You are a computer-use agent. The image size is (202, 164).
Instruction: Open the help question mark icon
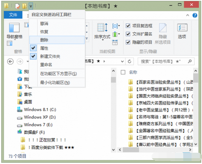195,15
